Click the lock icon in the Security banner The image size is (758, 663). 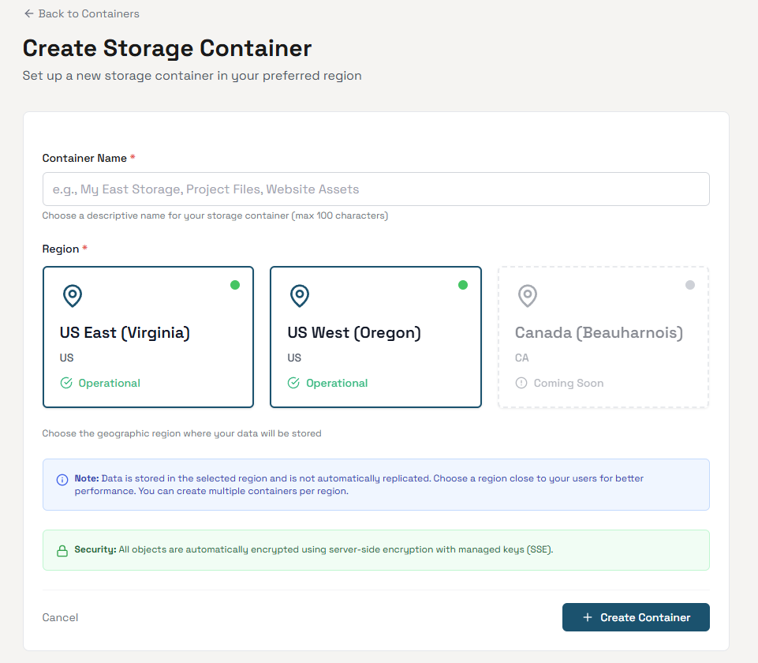62,549
